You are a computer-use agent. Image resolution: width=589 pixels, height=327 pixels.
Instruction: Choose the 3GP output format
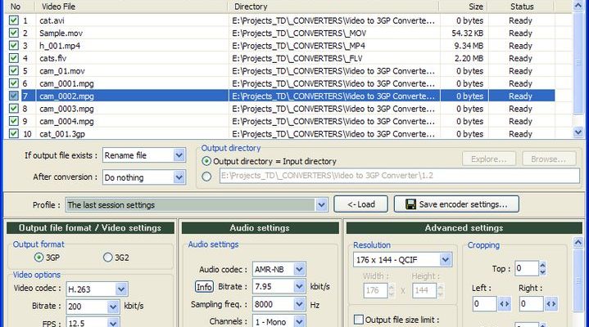pos(39,258)
